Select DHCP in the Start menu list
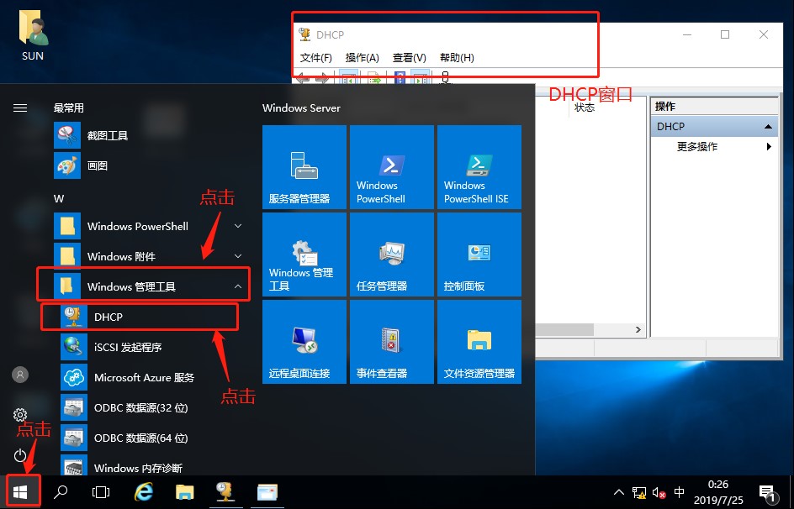This screenshot has width=794, height=509. (140, 317)
